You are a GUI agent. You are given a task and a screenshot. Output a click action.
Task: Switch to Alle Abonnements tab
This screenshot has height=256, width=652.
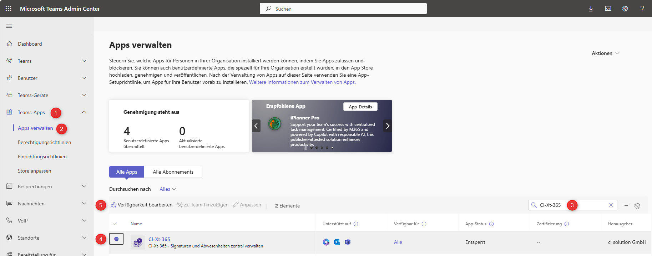[x=173, y=172]
